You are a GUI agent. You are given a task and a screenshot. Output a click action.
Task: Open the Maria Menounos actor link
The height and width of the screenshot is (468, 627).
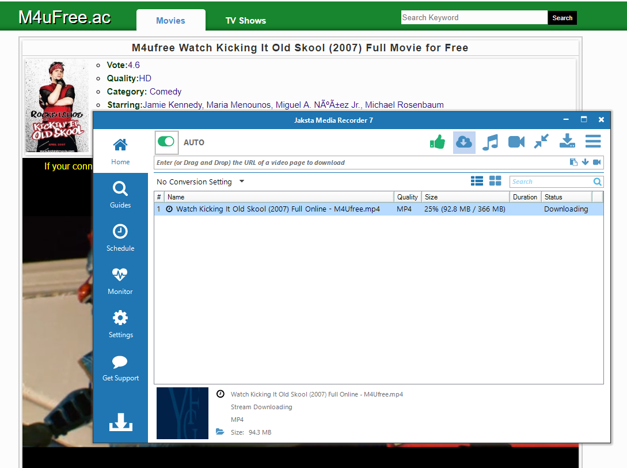tap(239, 105)
